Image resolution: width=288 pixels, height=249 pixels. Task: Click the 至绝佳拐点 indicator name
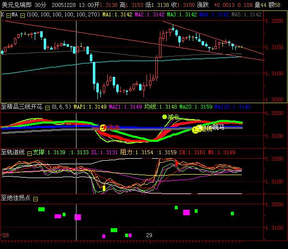16,198
